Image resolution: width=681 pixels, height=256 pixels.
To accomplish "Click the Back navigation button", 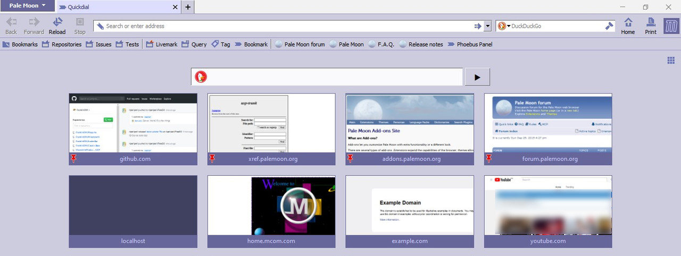I will [x=11, y=25].
